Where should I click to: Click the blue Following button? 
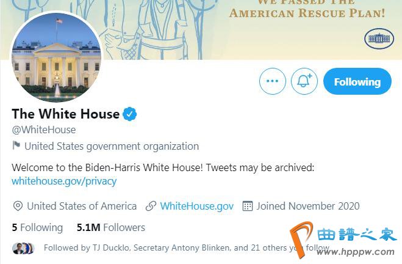click(357, 82)
